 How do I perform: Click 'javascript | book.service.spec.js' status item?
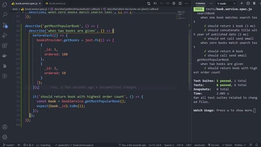click(x=74, y=145)
